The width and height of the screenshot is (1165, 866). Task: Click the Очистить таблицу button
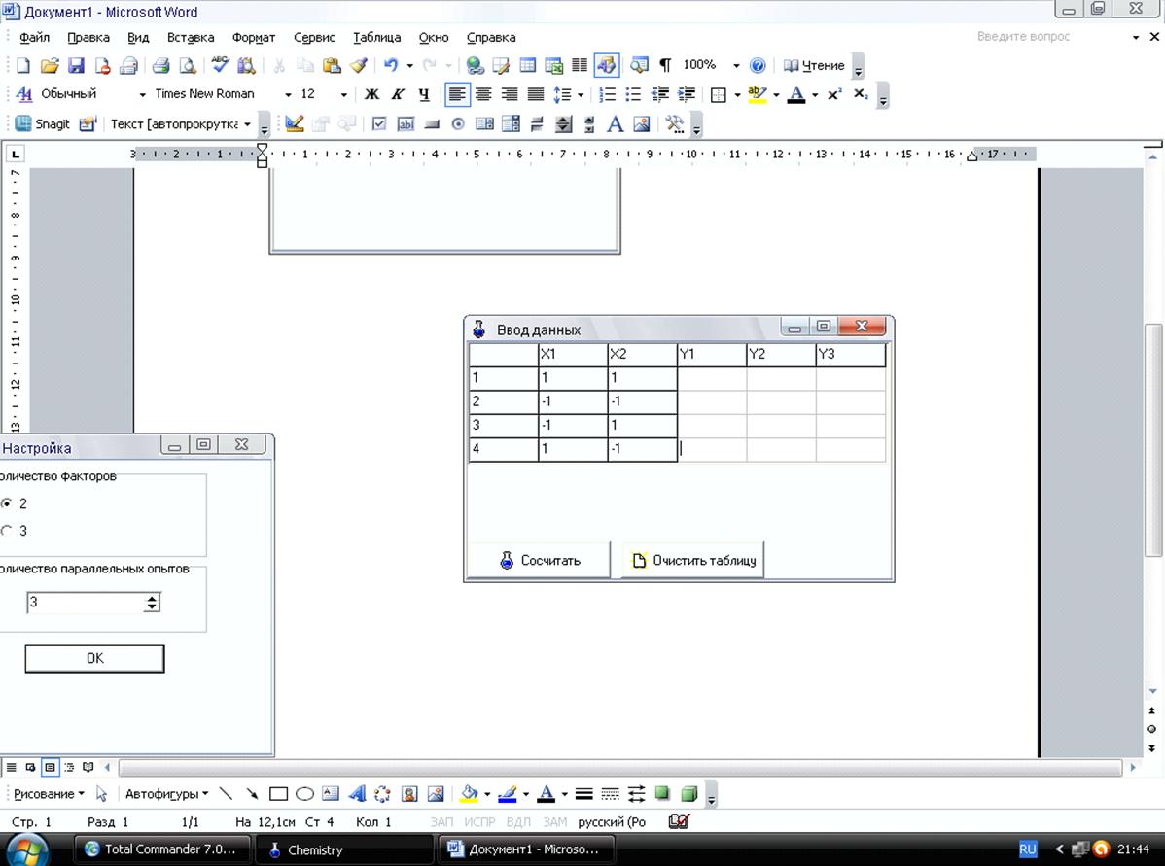click(x=693, y=561)
